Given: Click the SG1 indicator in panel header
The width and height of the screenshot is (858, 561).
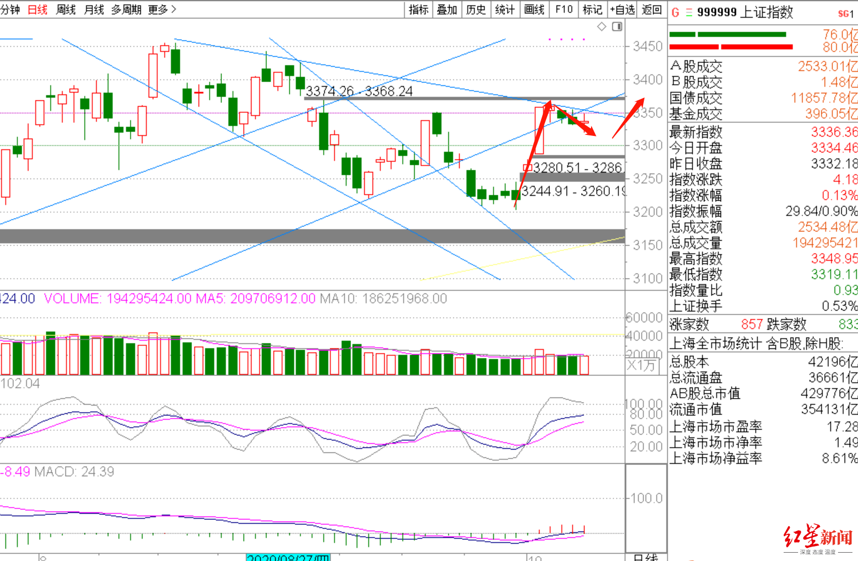Looking at the screenshot, I should (x=845, y=14).
